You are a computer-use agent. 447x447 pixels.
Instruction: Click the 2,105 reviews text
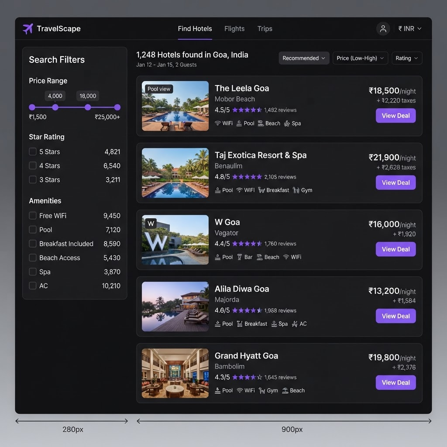coord(280,177)
